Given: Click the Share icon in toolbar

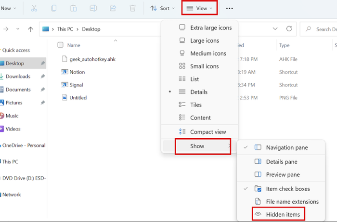Looking at the screenshot, I should [113, 8].
